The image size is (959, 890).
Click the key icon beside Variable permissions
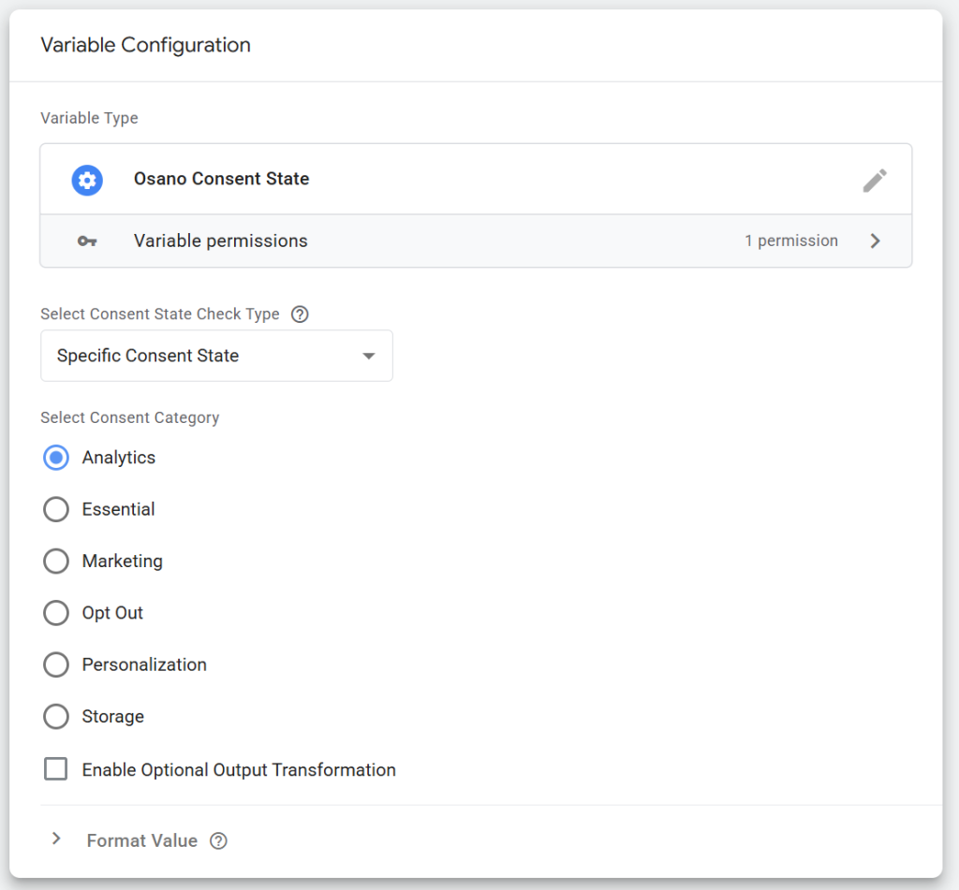(87, 241)
